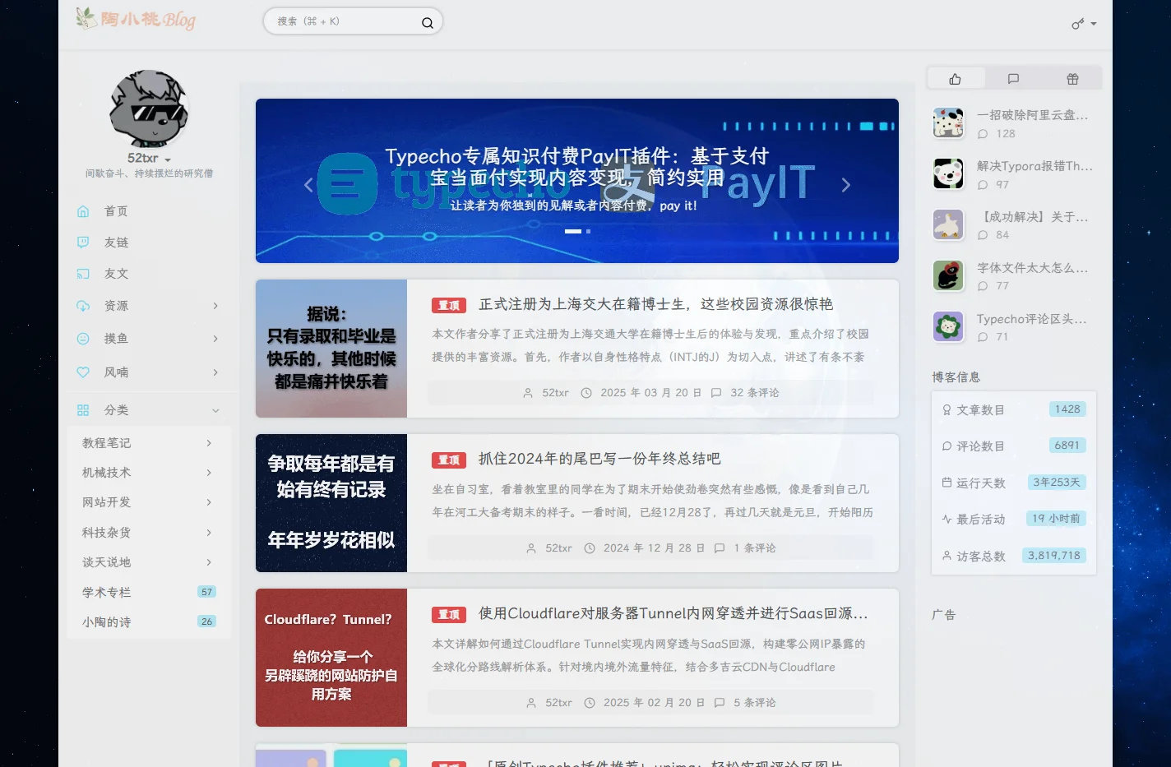
Task: Open popular post 一招破除阿里云盘
Action: pyautogui.click(x=1033, y=115)
